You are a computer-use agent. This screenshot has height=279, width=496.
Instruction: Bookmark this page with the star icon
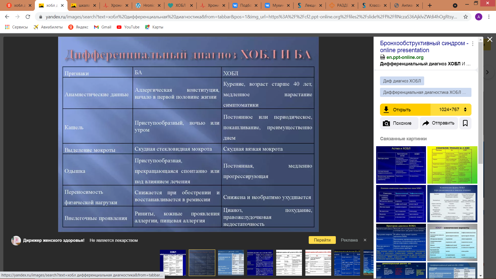coord(466,17)
